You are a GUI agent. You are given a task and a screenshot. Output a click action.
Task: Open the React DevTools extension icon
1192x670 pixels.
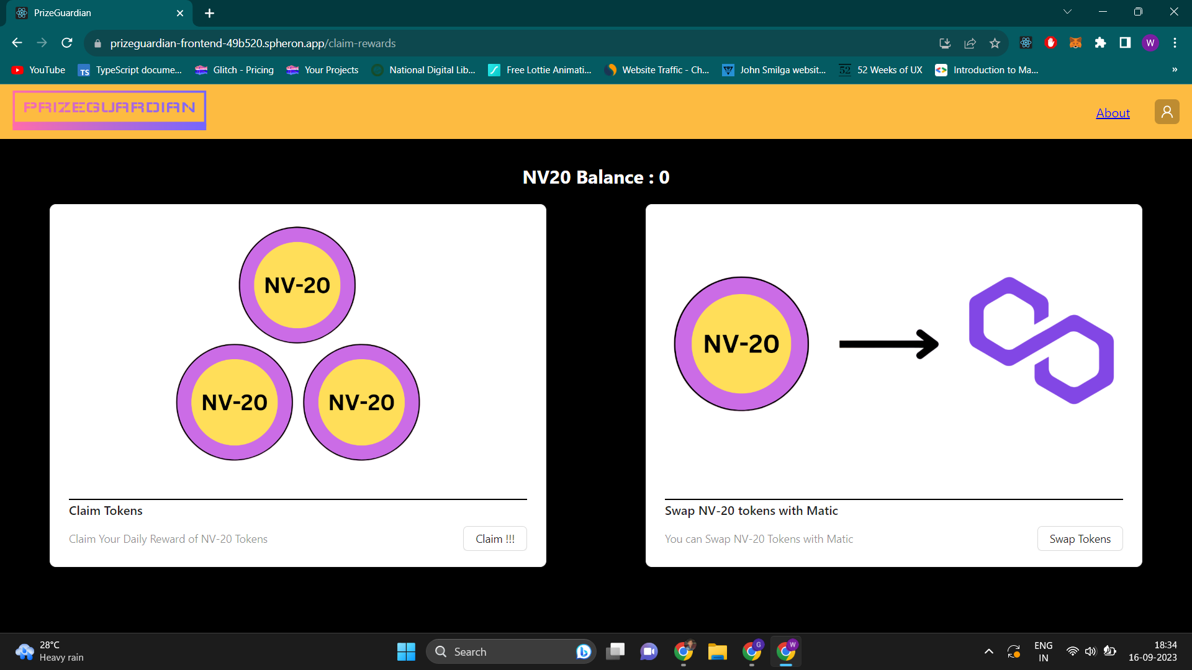point(1026,43)
